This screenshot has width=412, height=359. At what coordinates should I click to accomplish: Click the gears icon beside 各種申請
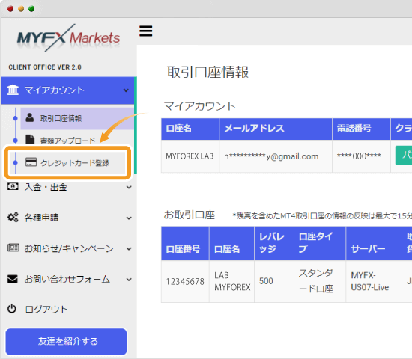pos(13,218)
